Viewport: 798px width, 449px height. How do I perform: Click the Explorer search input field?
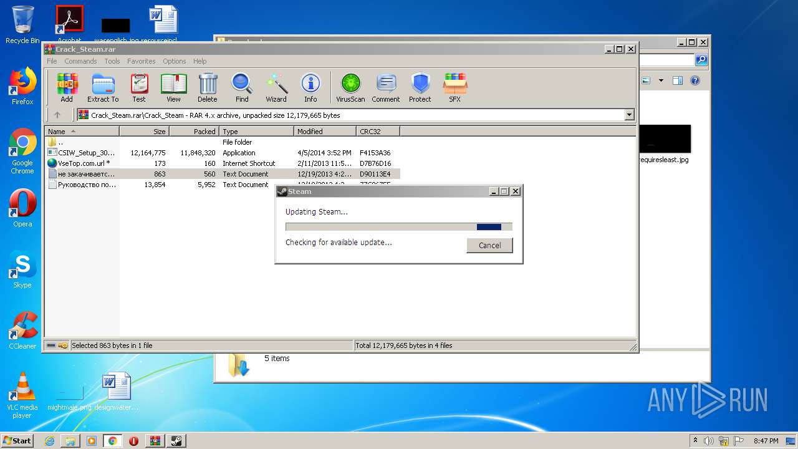[665, 60]
